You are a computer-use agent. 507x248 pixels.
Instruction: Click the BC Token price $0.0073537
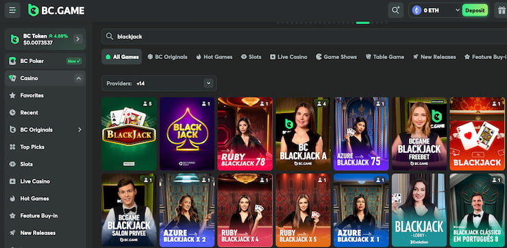(x=38, y=42)
